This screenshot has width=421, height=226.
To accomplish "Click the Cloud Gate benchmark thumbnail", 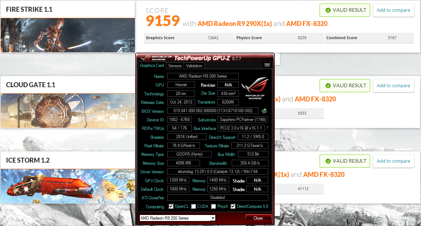I will pos(68,111).
